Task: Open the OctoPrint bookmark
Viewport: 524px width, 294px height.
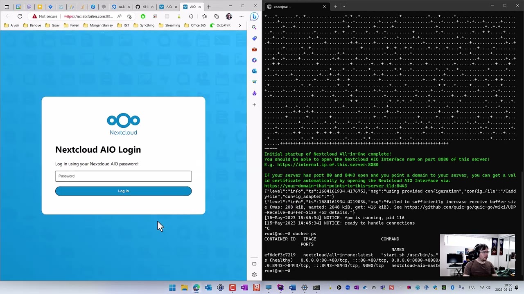Action: [x=221, y=25]
